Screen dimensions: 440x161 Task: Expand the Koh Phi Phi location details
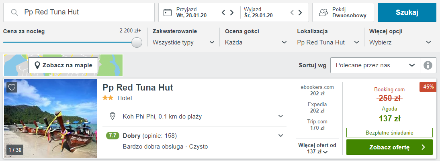point(194,116)
